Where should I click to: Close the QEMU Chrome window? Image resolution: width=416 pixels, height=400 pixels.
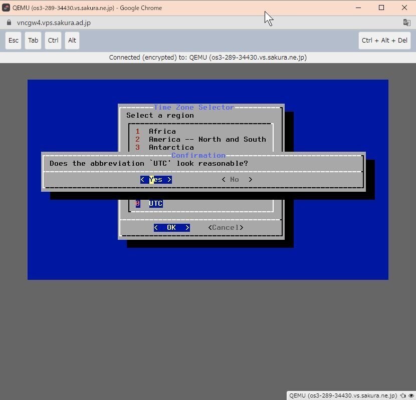pos(404,8)
